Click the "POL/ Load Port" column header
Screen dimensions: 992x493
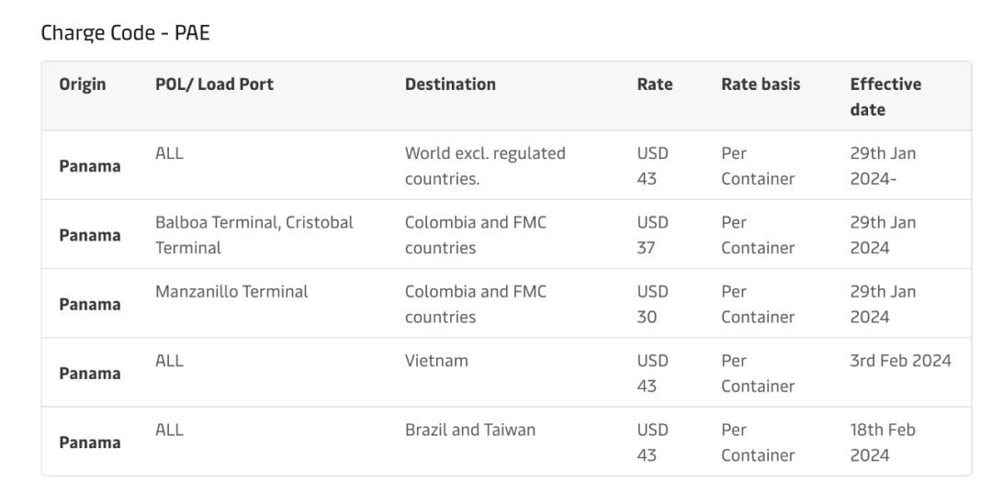(x=214, y=84)
